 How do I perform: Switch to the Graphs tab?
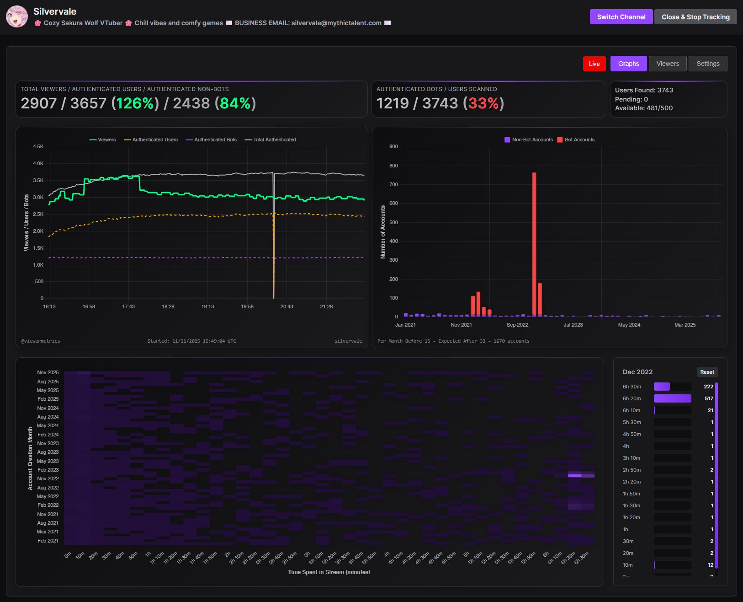628,64
